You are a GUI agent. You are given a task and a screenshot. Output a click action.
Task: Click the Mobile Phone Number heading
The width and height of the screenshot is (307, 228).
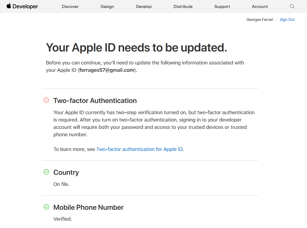pos(89,207)
